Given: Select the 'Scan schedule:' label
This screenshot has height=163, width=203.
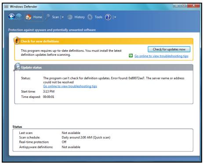Looking at the screenshot, I should 29,138.
